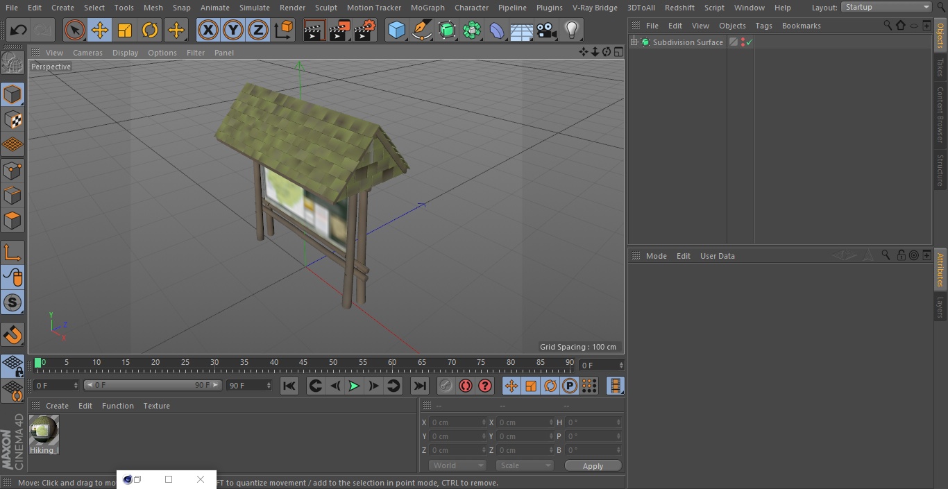The width and height of the screenshot is (948, 489).
Task: Click the H rotation stepper arrows
Action: (619, 422)
